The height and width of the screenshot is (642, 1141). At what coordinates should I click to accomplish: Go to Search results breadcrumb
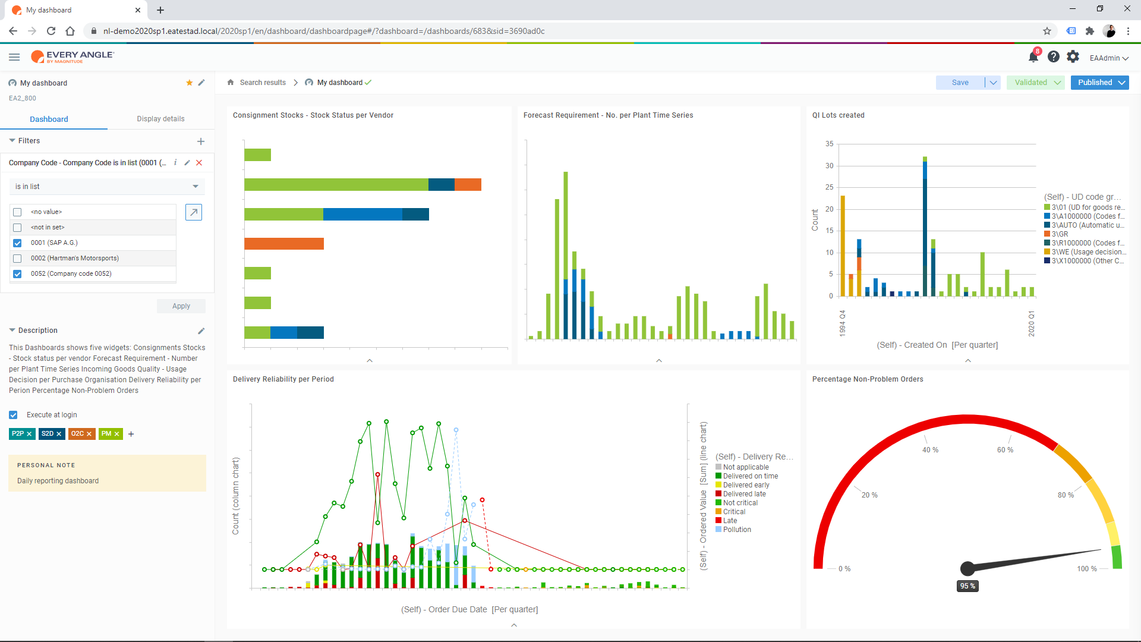pos(263,83)
